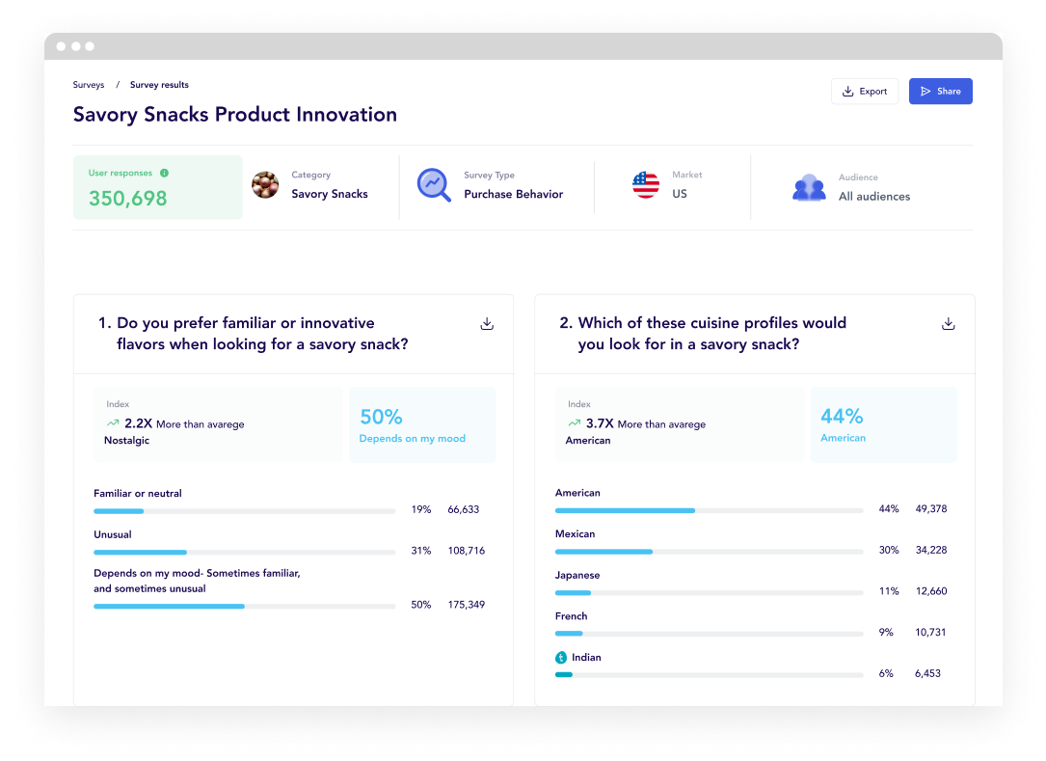Click the Unusual answer progress bar

tap(244, 553)
